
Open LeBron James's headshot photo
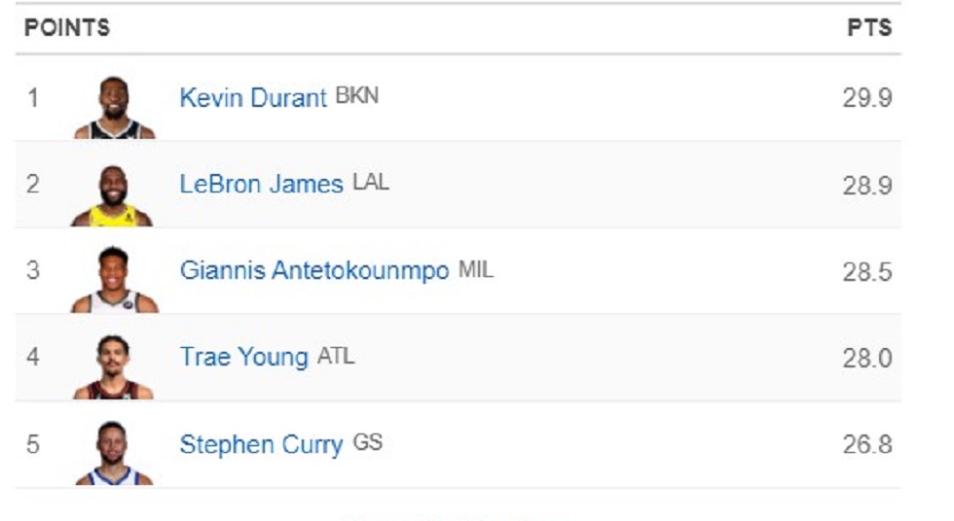[x=112, y=195]
